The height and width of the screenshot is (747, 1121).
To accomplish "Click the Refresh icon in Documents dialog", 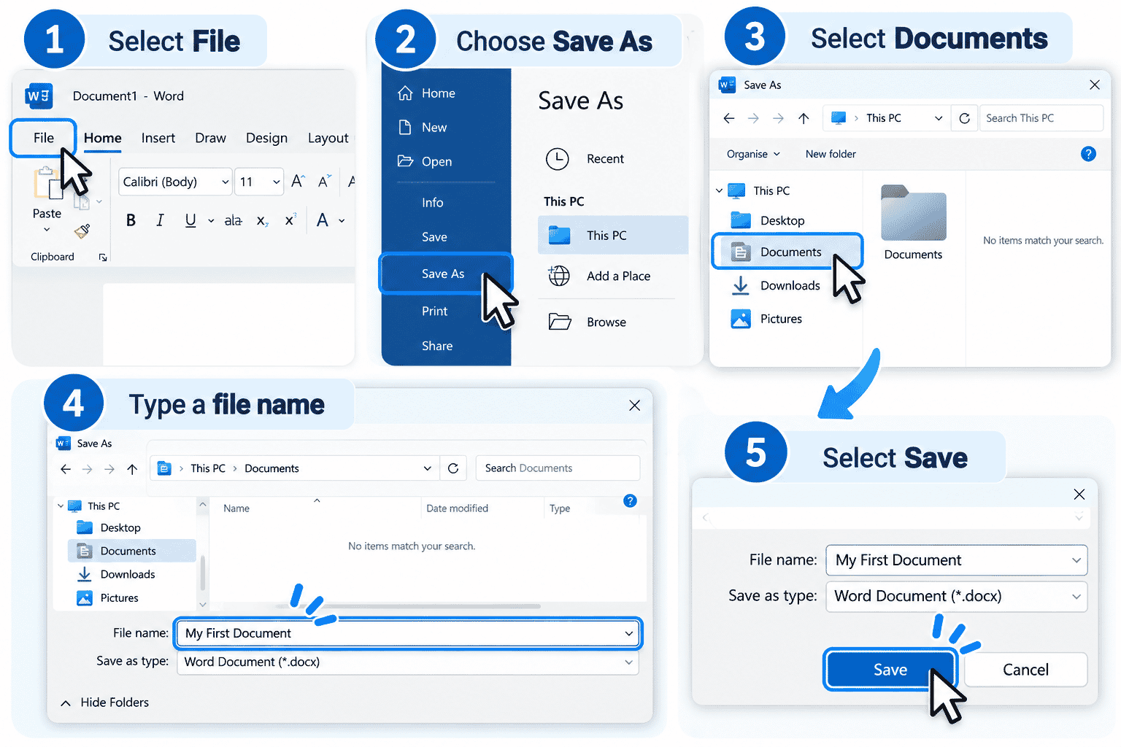I will (x=453, y=468).
